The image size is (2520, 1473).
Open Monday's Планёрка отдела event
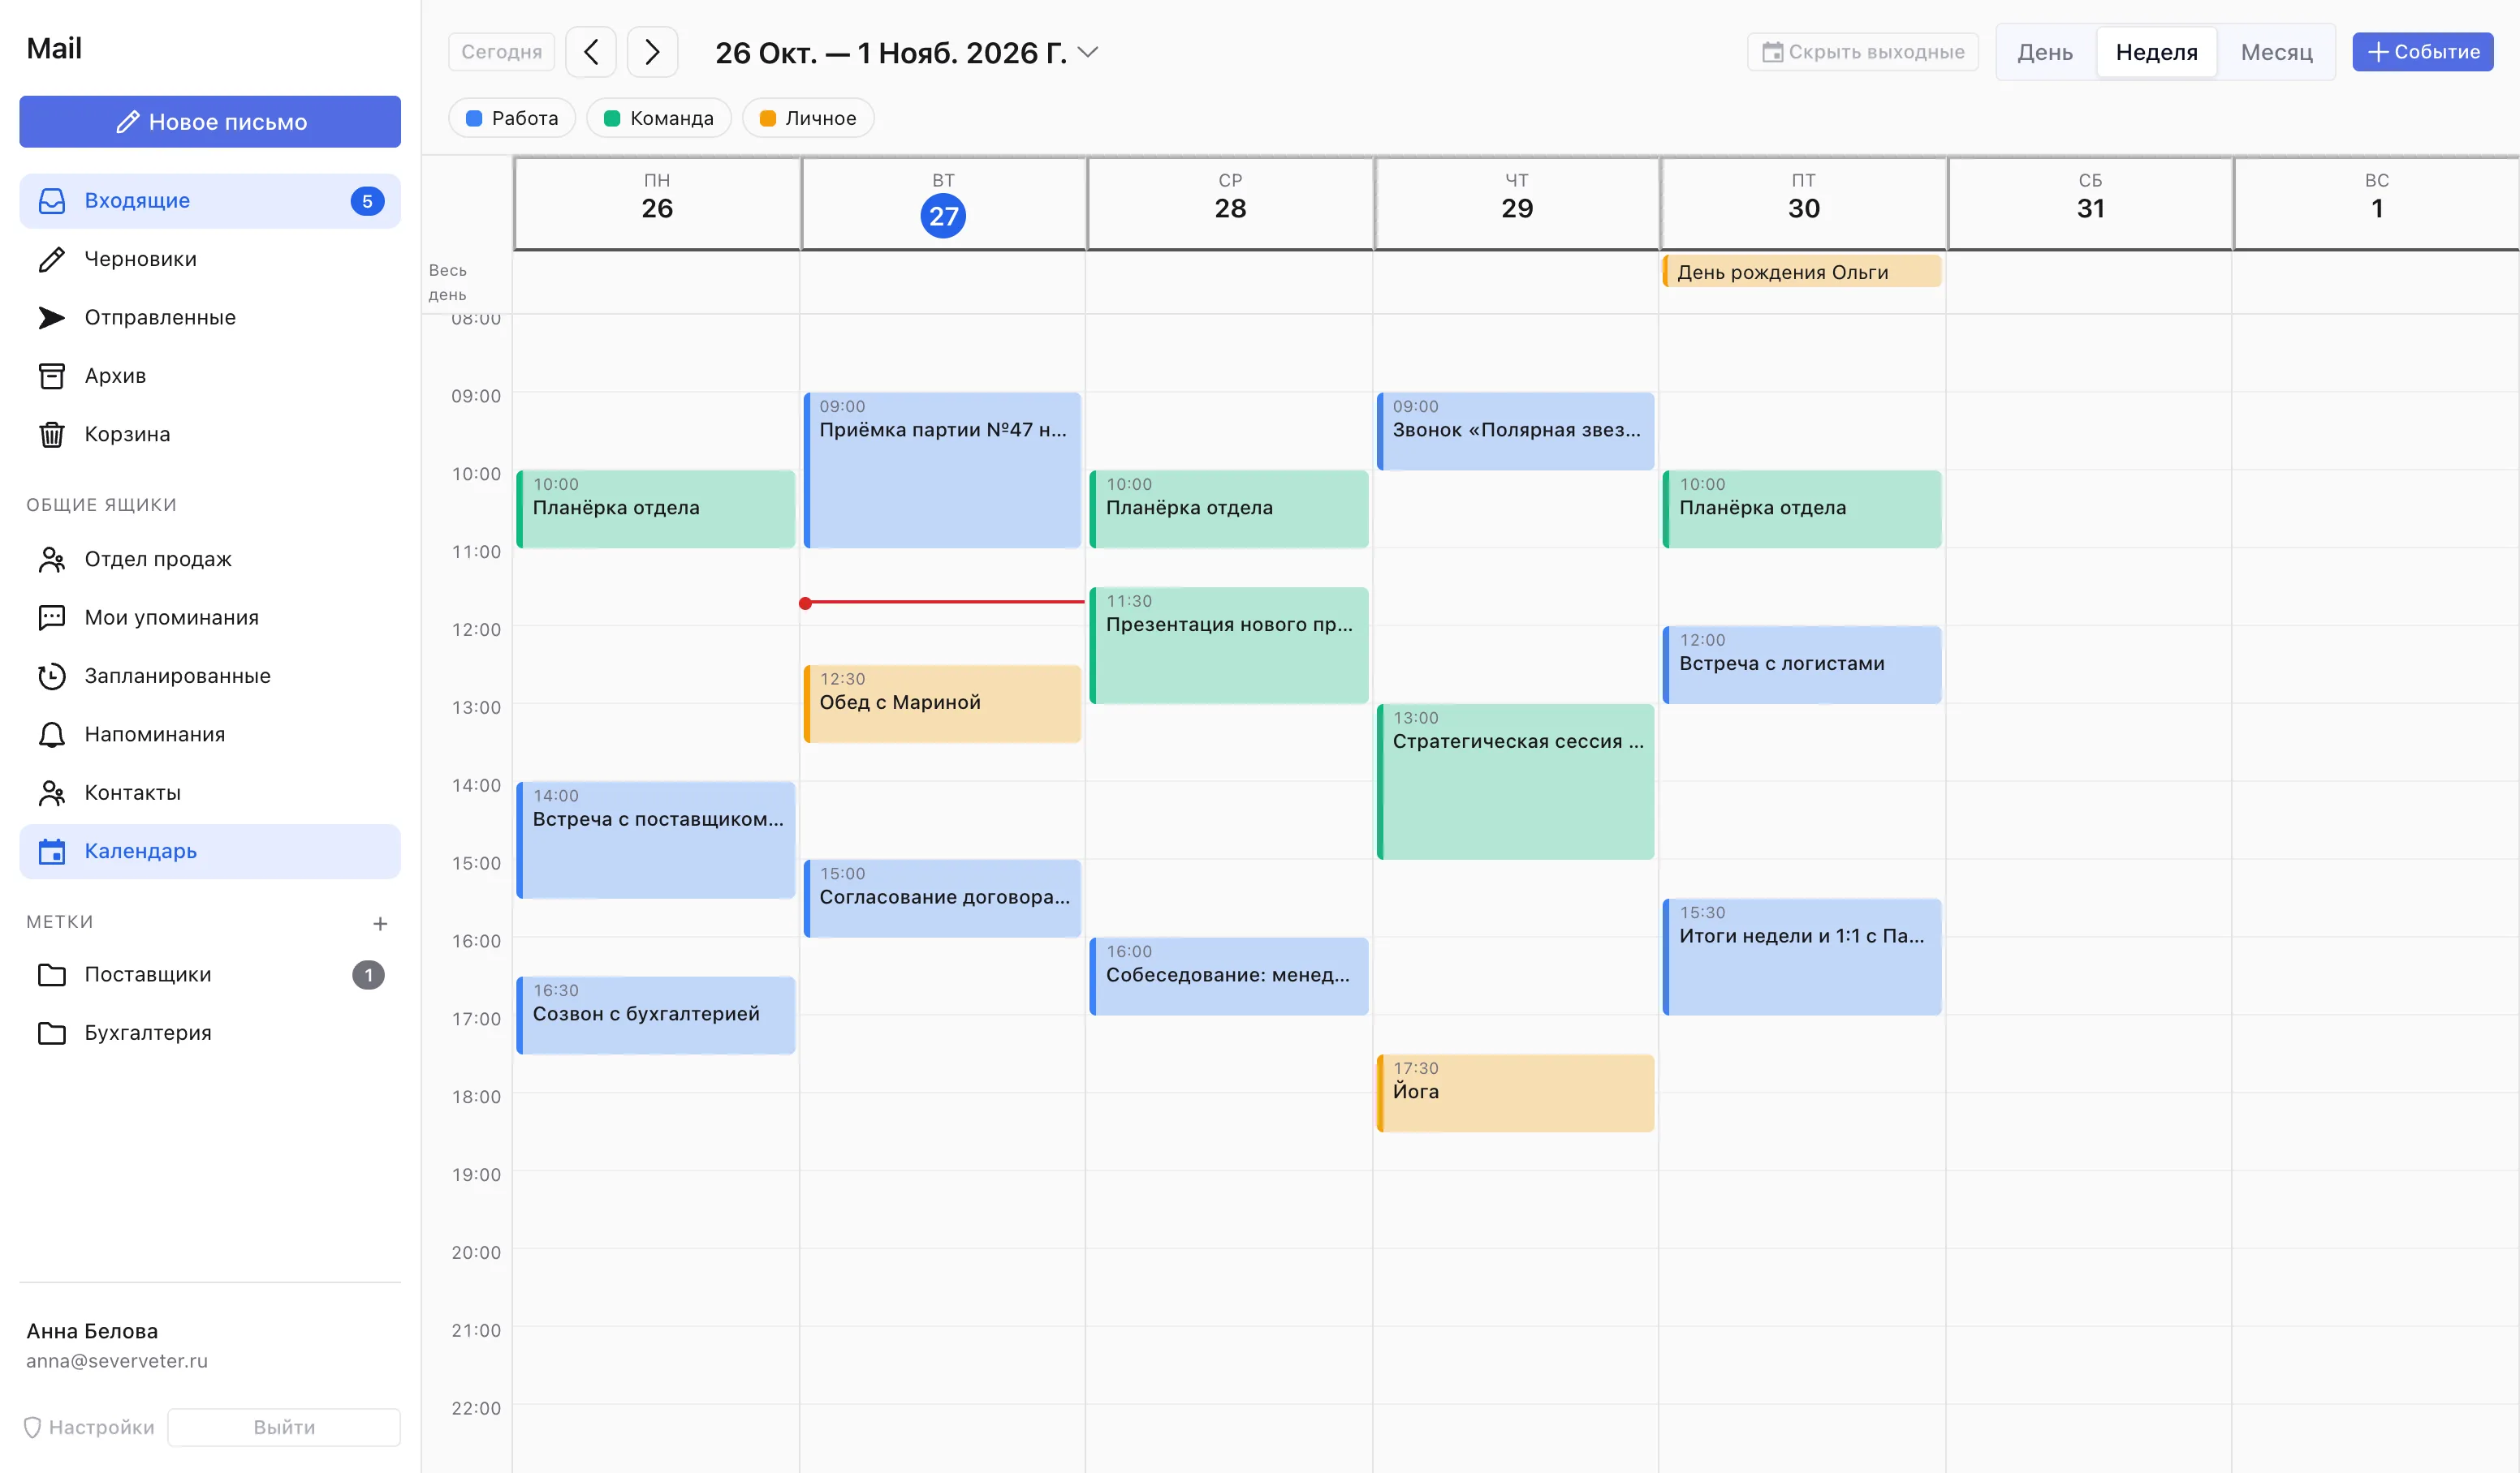656,509
